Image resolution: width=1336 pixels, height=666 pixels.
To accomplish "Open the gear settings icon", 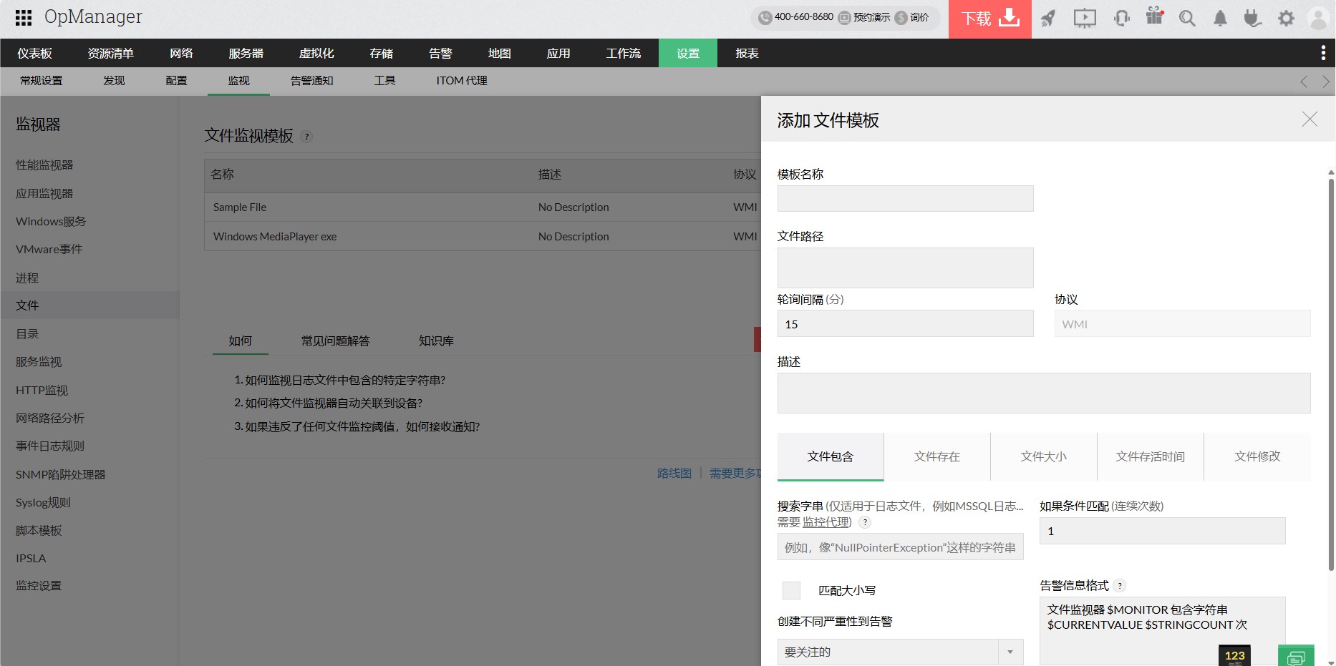I will point(1286,18).
